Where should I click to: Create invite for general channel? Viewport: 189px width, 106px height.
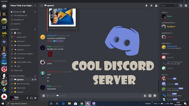pos(33,79)
